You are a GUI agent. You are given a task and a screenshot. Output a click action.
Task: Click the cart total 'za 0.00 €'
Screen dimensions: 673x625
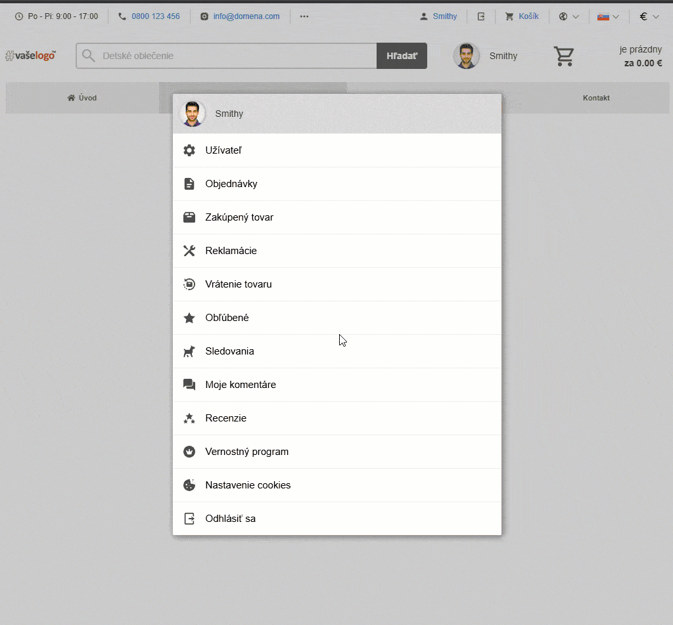(643, 63)
